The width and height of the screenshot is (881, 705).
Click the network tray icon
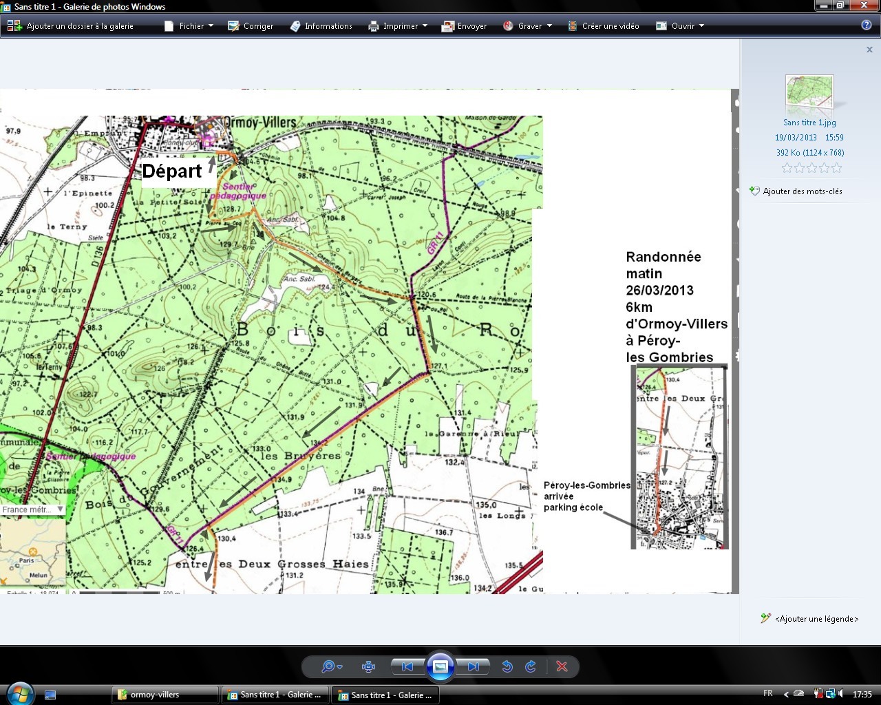(831, 693)
